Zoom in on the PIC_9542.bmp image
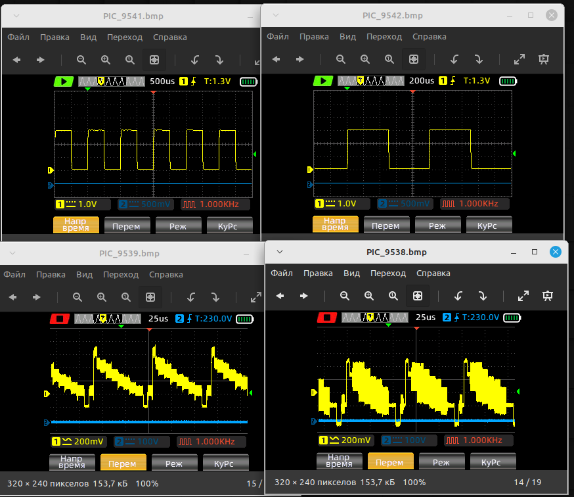Screen dimensions: 574x497 364,59
